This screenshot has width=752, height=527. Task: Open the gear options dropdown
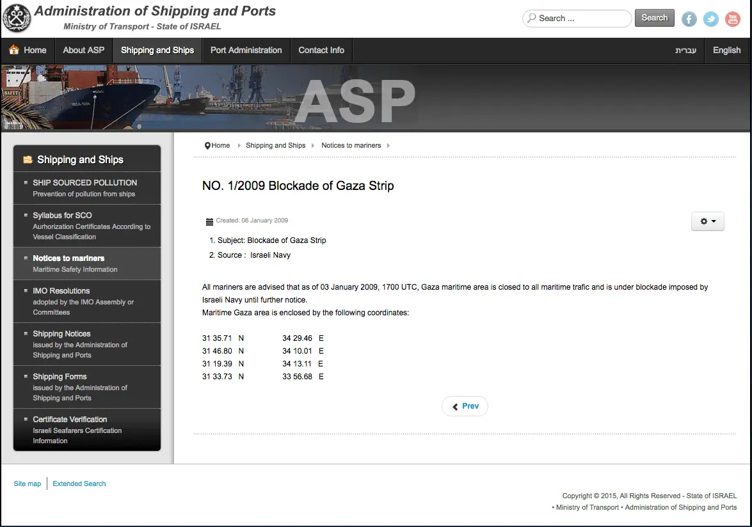[707, 221]
